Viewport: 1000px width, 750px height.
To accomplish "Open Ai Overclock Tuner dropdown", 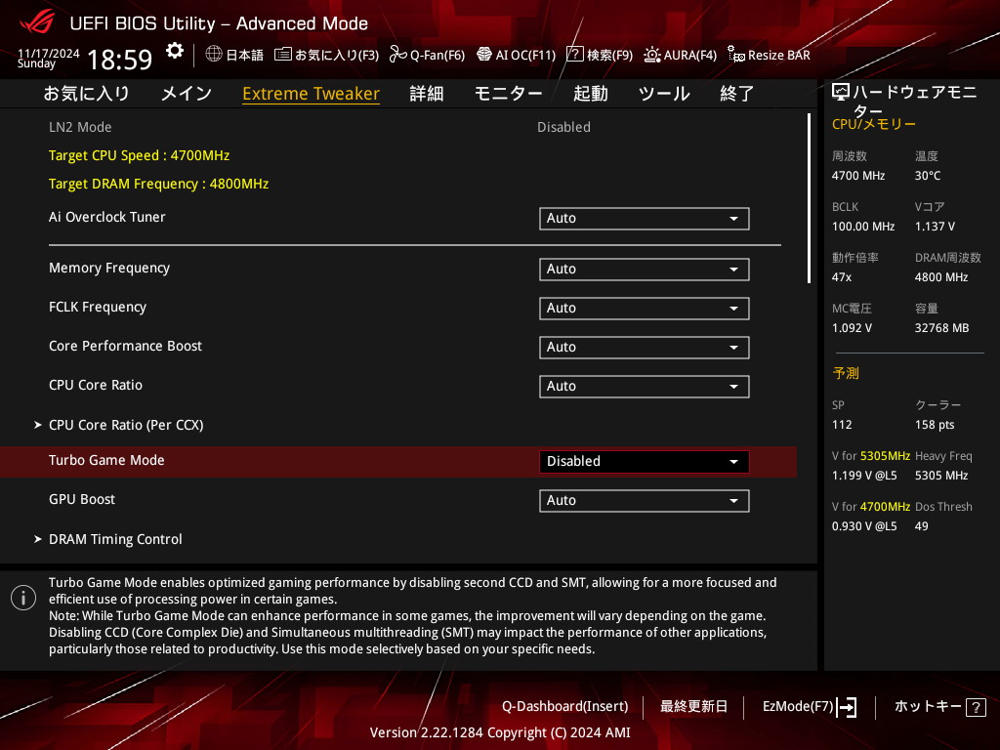I will (x=645, y=218).
